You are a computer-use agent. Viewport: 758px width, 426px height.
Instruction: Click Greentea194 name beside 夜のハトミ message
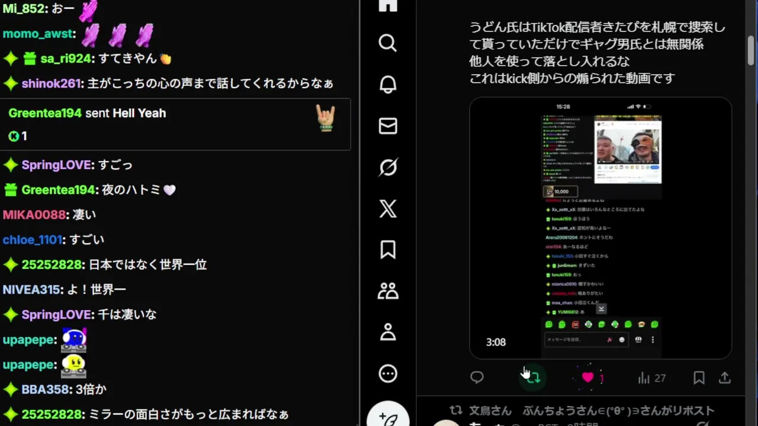point(58,190)
